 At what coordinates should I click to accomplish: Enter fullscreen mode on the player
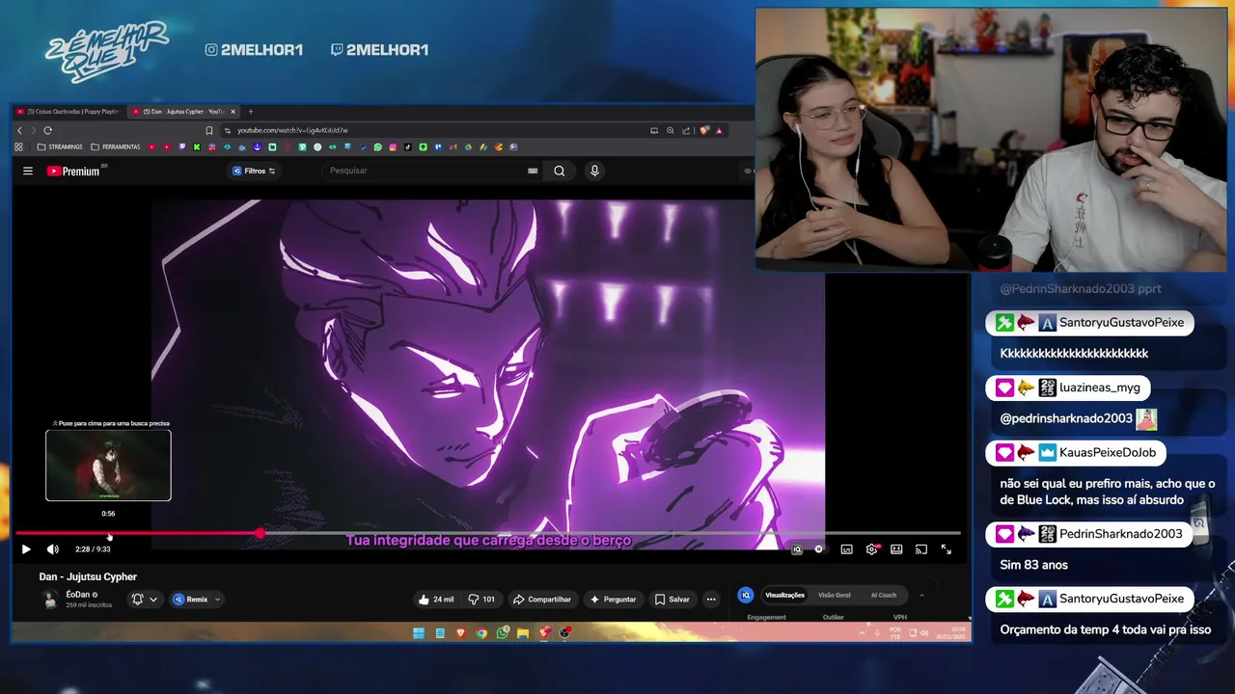pos(947,549)
